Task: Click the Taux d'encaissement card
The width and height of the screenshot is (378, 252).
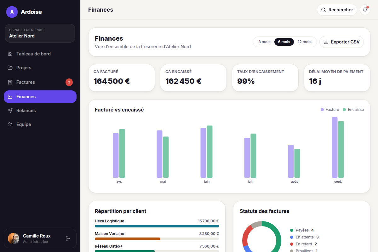Action: point(265,78)
